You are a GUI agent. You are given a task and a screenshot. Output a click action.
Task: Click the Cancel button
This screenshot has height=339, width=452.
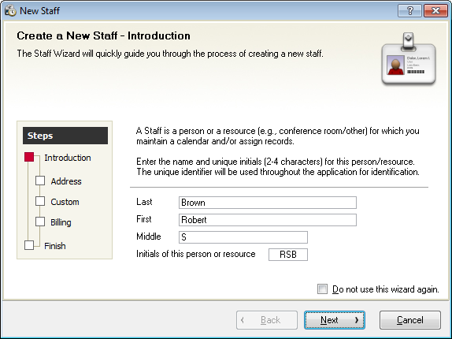click(x=410, y=320)
